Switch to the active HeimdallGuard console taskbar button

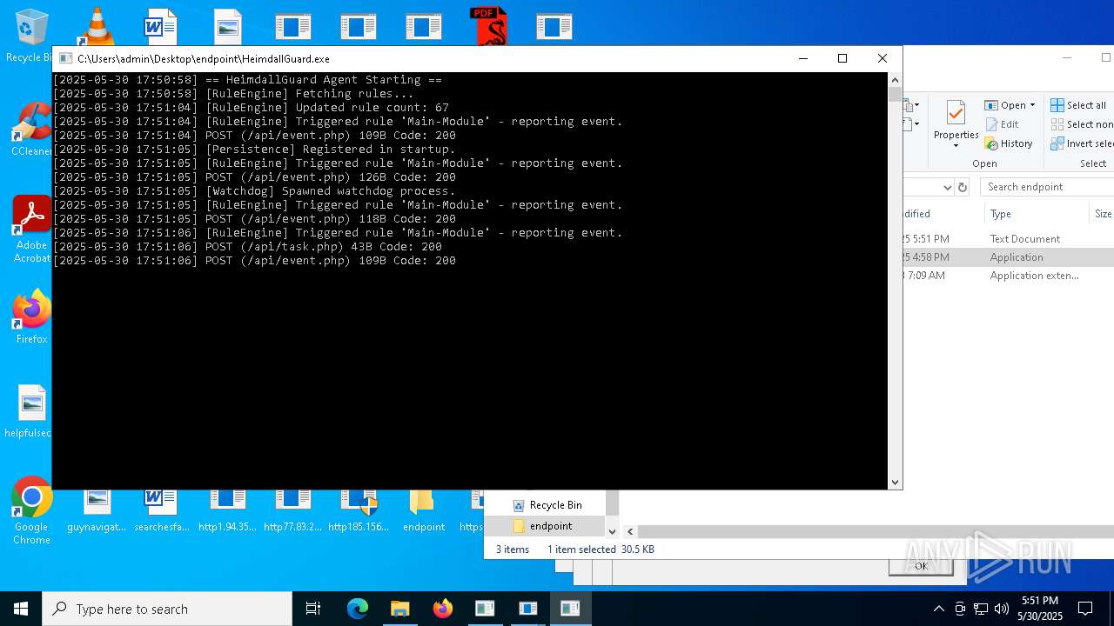pyautogui.click(x=570, y=609)
